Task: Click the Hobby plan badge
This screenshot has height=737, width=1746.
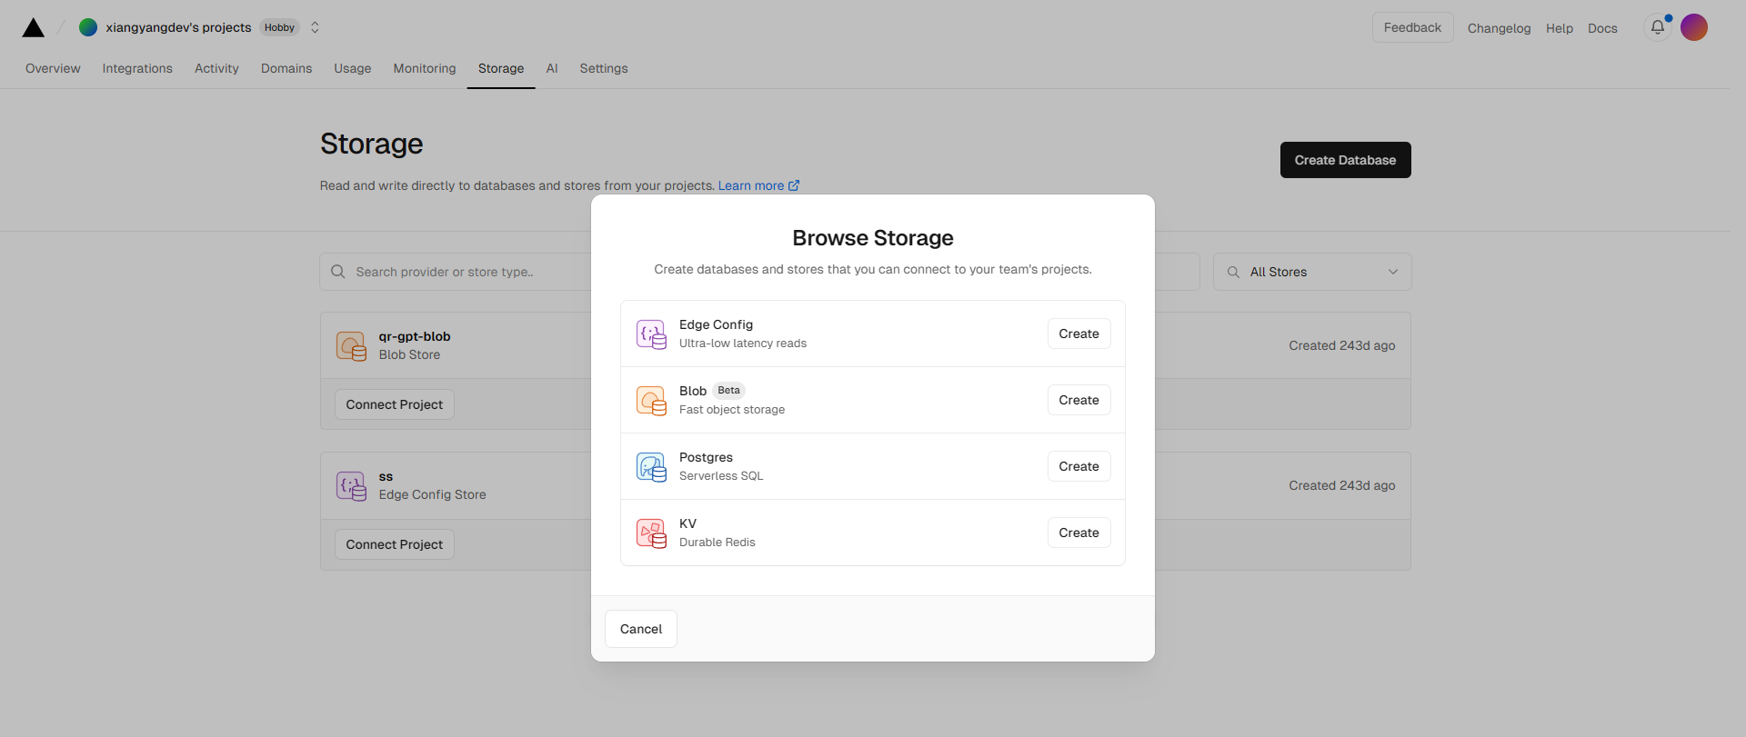Action: coord(279,27)
